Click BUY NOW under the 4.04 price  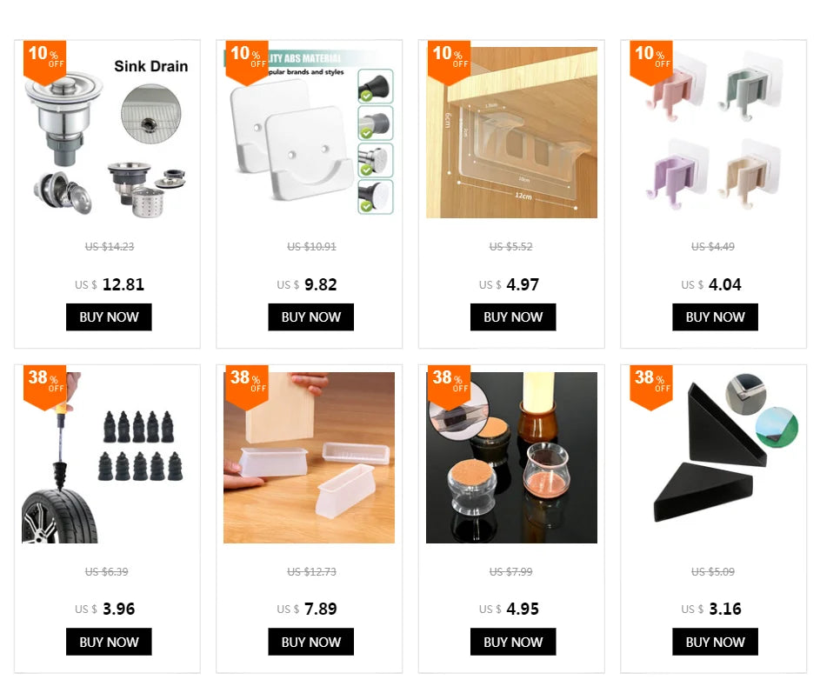(715, 317)
